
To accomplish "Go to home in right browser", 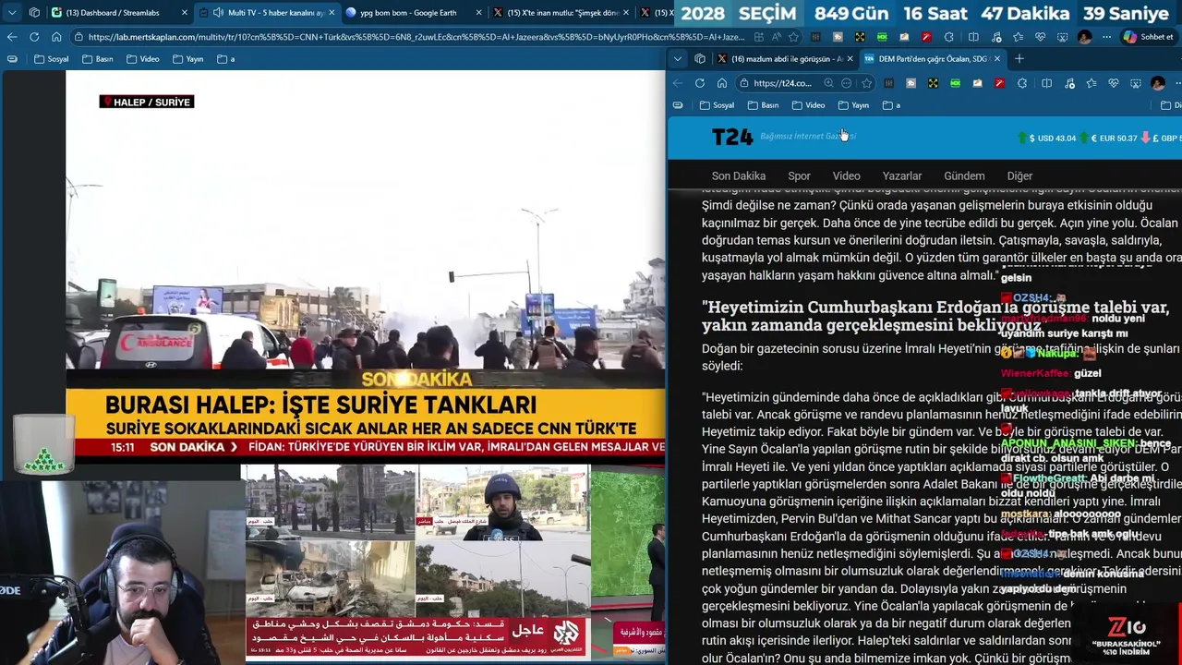I will click(x=722, y=83).
